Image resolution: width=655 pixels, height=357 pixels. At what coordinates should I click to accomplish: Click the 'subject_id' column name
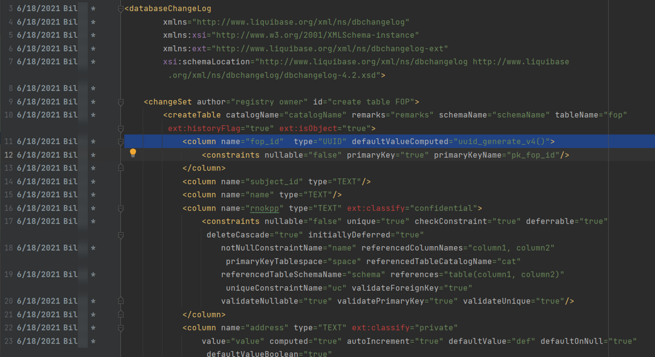tap(274, 182)
